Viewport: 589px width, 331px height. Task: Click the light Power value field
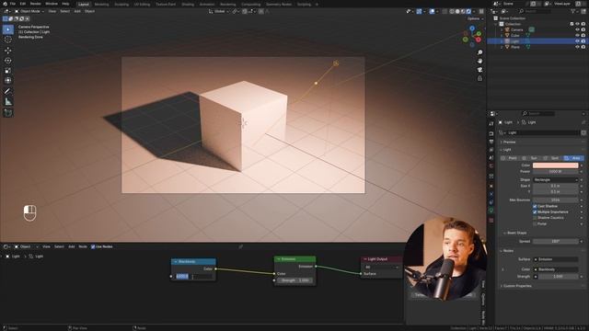coord(556,172)
